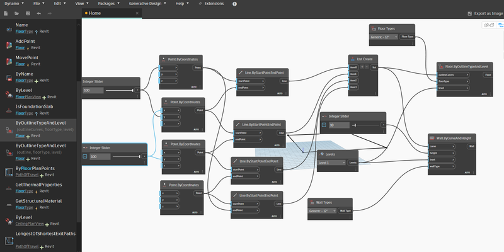Create a new file with toolbar icon
This screenshot has height=252, width=504.
pyautogui.click(x=6, y=13)
